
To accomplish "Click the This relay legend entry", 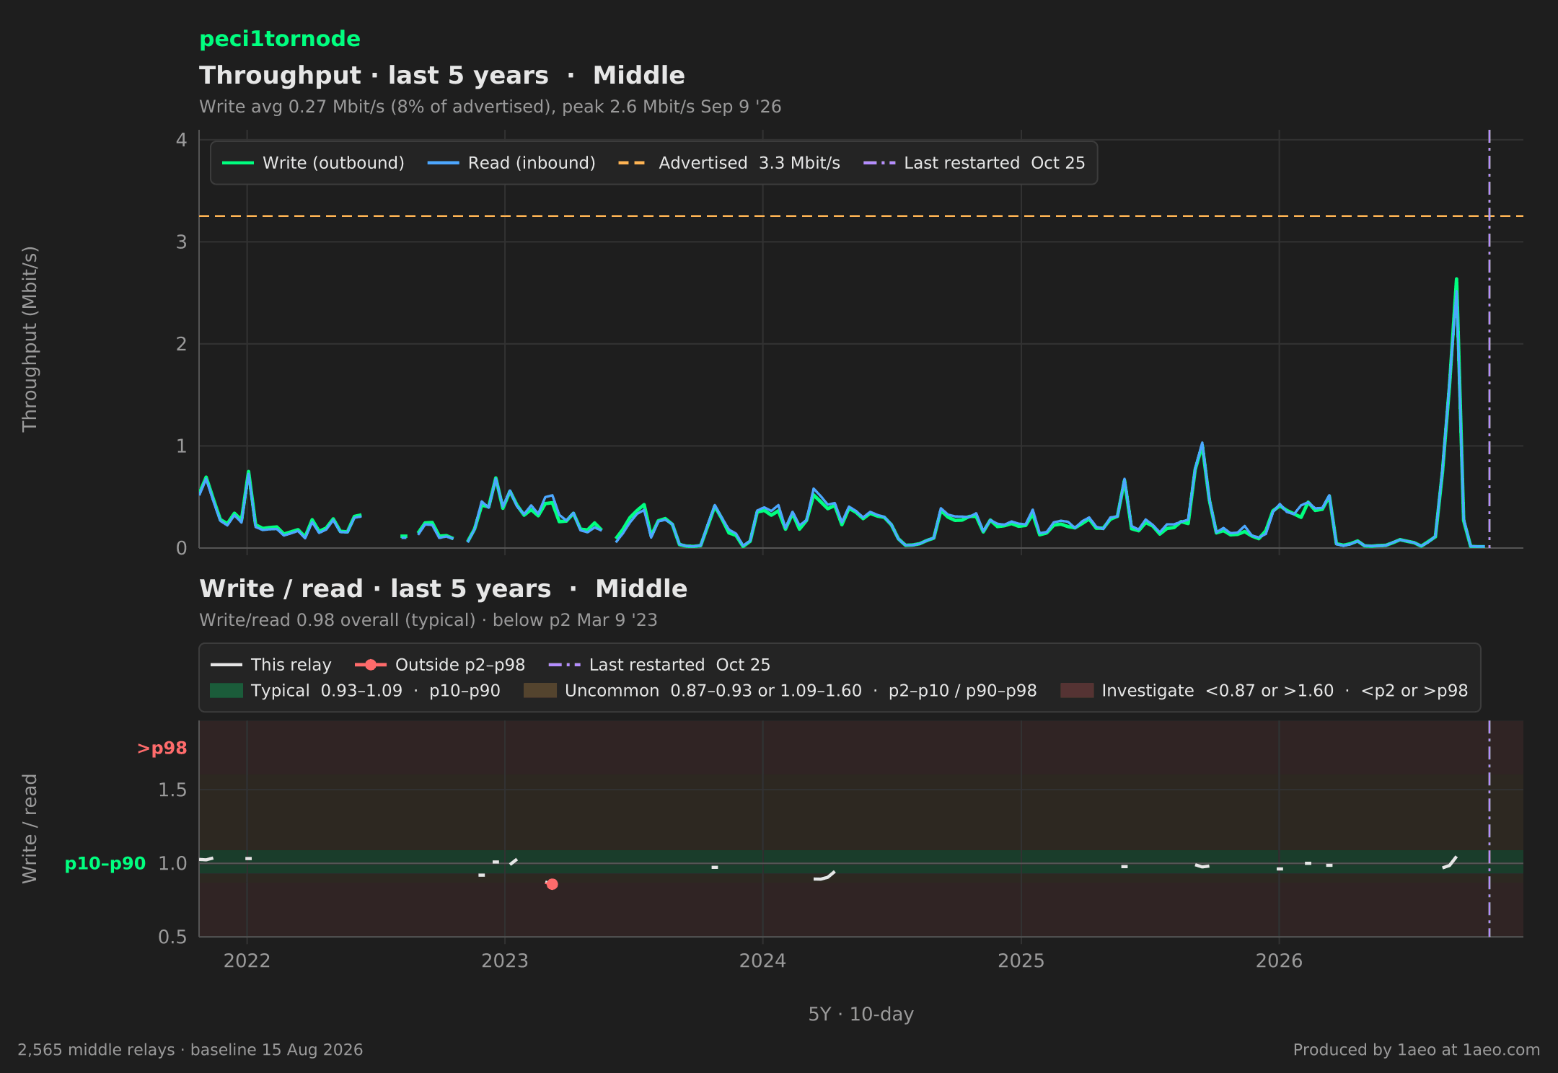I will [271, 665].
